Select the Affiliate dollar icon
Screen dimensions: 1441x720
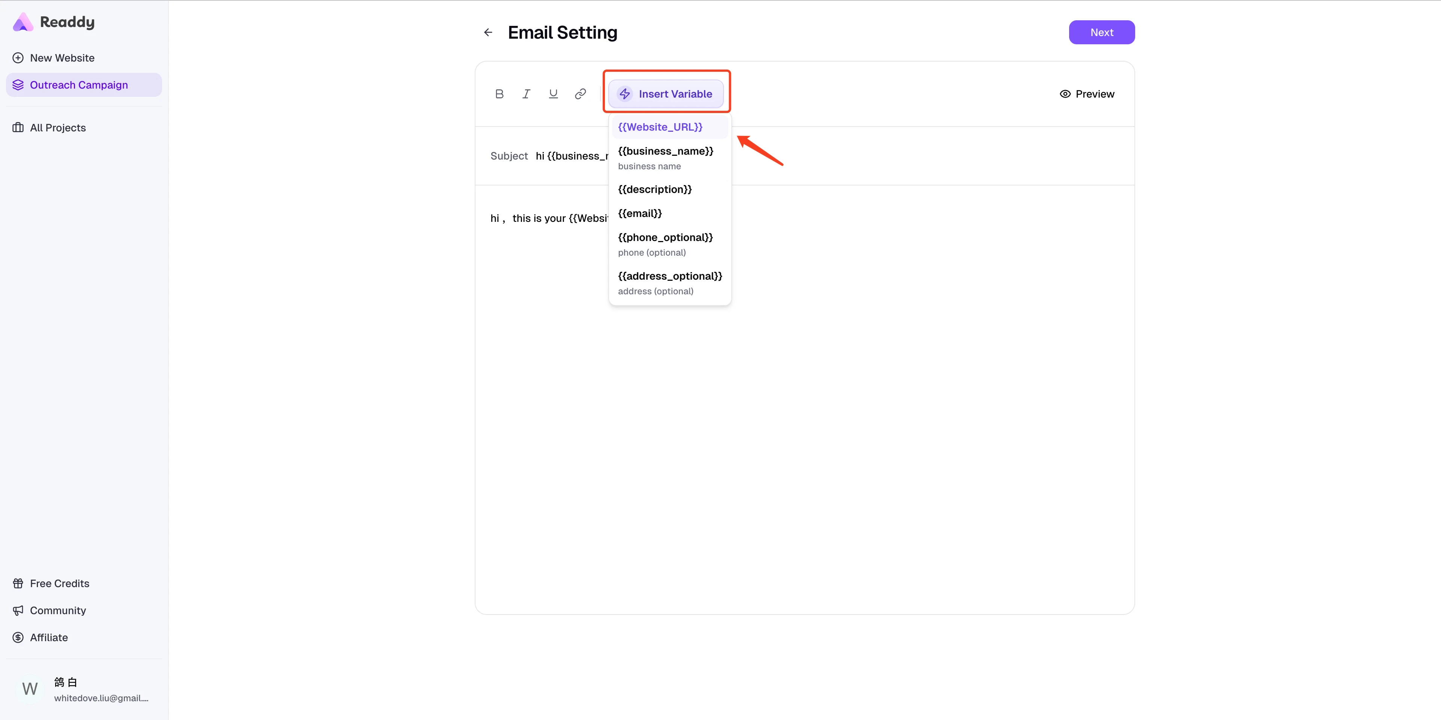[18, 637]
